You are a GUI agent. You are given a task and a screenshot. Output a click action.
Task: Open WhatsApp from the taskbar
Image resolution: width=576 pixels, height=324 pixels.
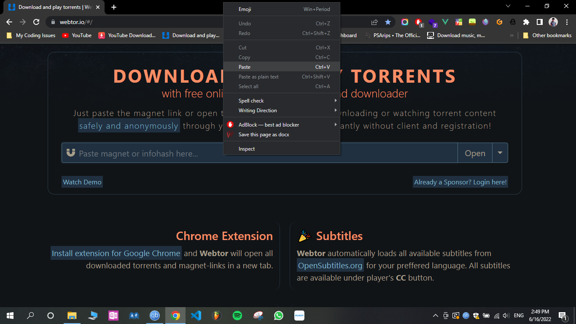point(279,316)
